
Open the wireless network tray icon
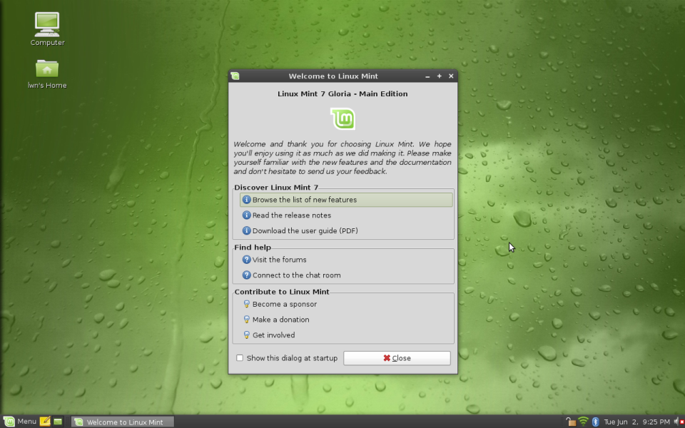click(583, 422)
